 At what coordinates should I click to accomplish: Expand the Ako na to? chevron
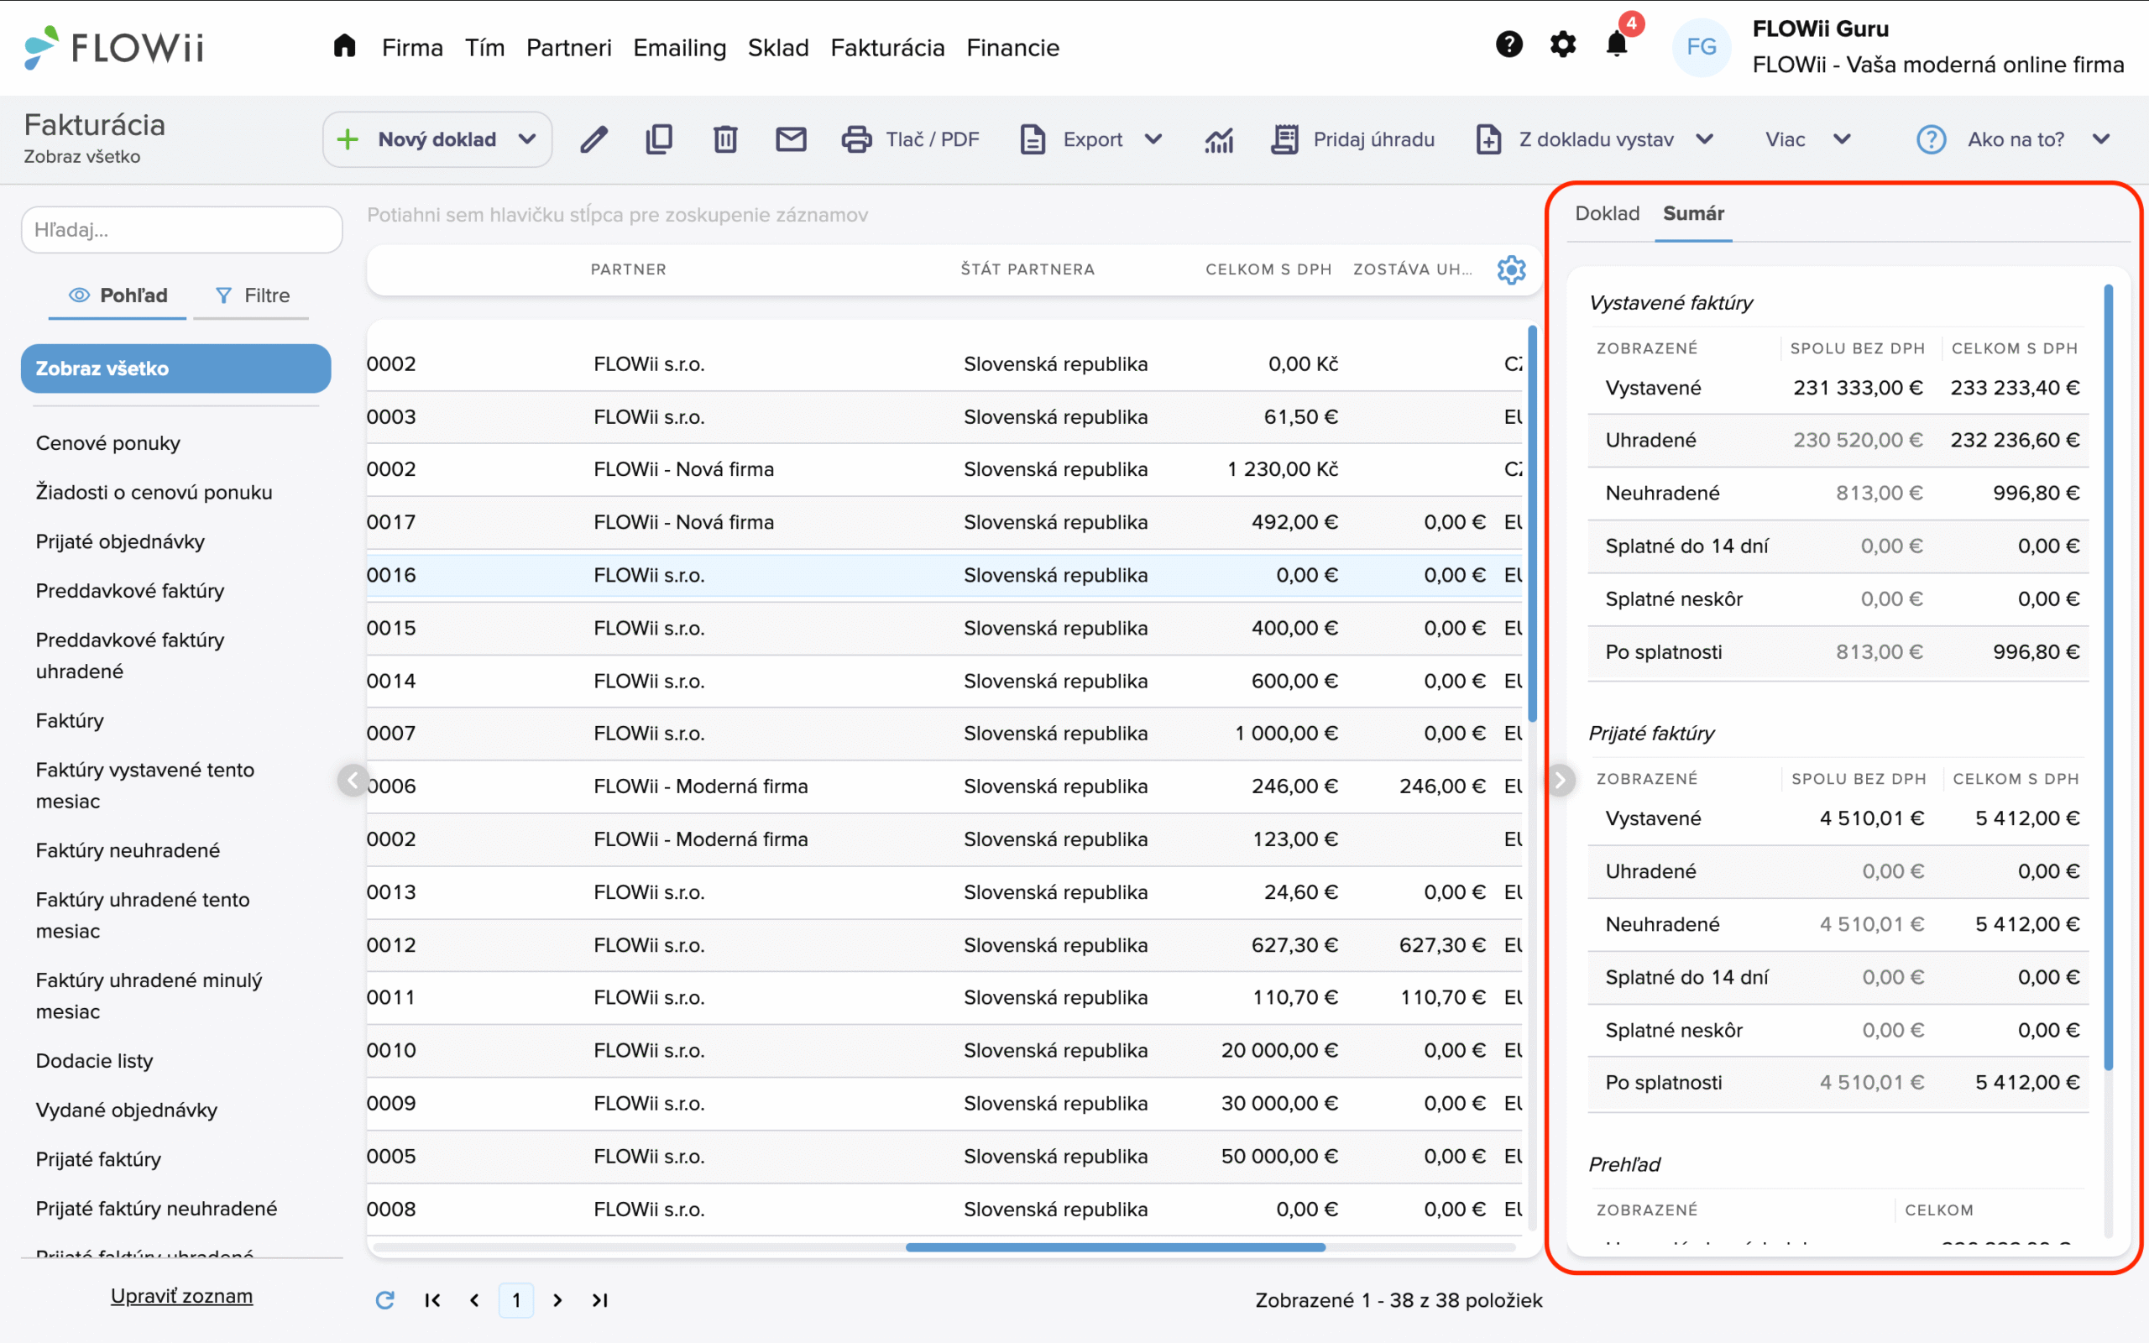pyautogui.click(x=2100, y=139)
